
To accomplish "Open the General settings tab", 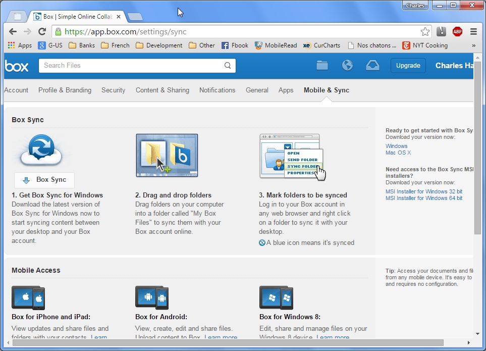I will pyautogui.click(x=257, y=90).
